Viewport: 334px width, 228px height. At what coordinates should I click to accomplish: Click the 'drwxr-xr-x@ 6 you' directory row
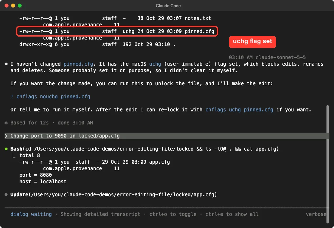click(97, 44)
